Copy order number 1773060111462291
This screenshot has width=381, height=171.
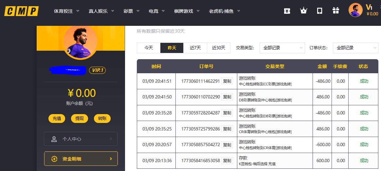[227, 81]
